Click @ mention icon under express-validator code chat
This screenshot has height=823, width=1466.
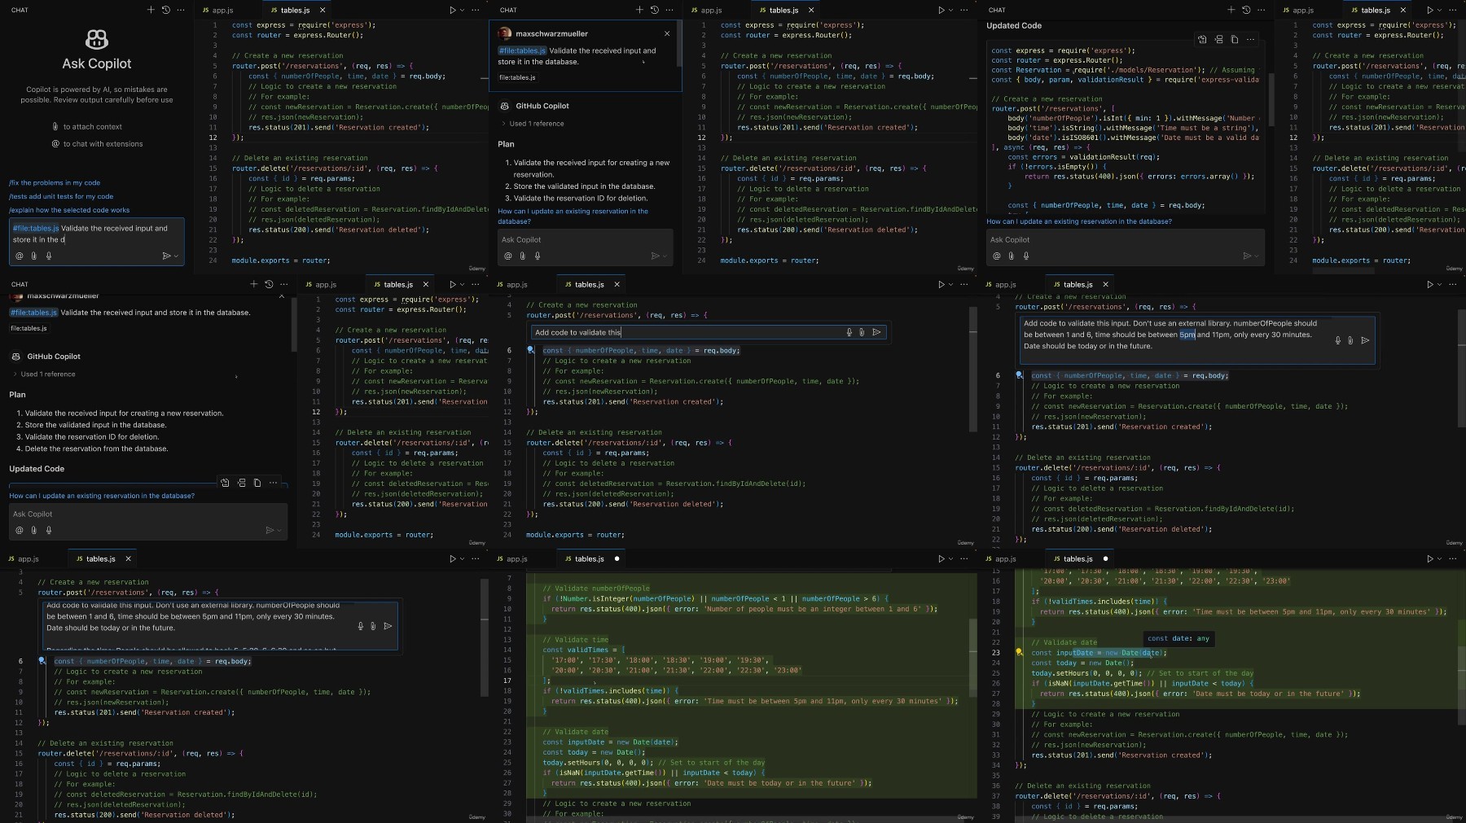click(997, 256)
